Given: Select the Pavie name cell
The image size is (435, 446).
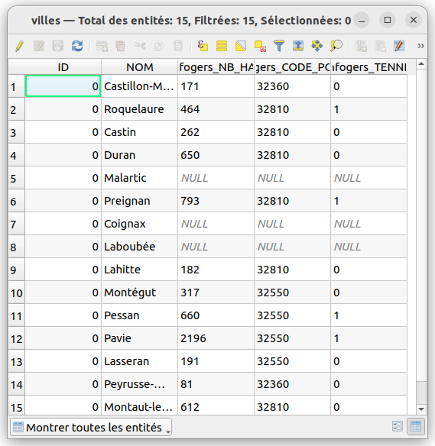Looking at the screenshot, I should (139, 338).
